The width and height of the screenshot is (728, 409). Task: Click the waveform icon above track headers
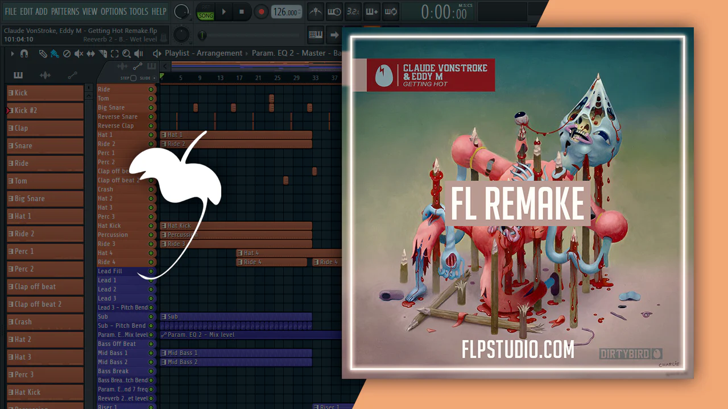click(x=122, y=66)
